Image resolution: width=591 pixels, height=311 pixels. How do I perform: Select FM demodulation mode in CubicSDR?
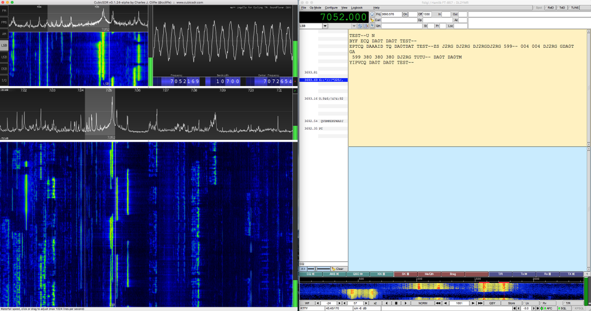(4, 11)
